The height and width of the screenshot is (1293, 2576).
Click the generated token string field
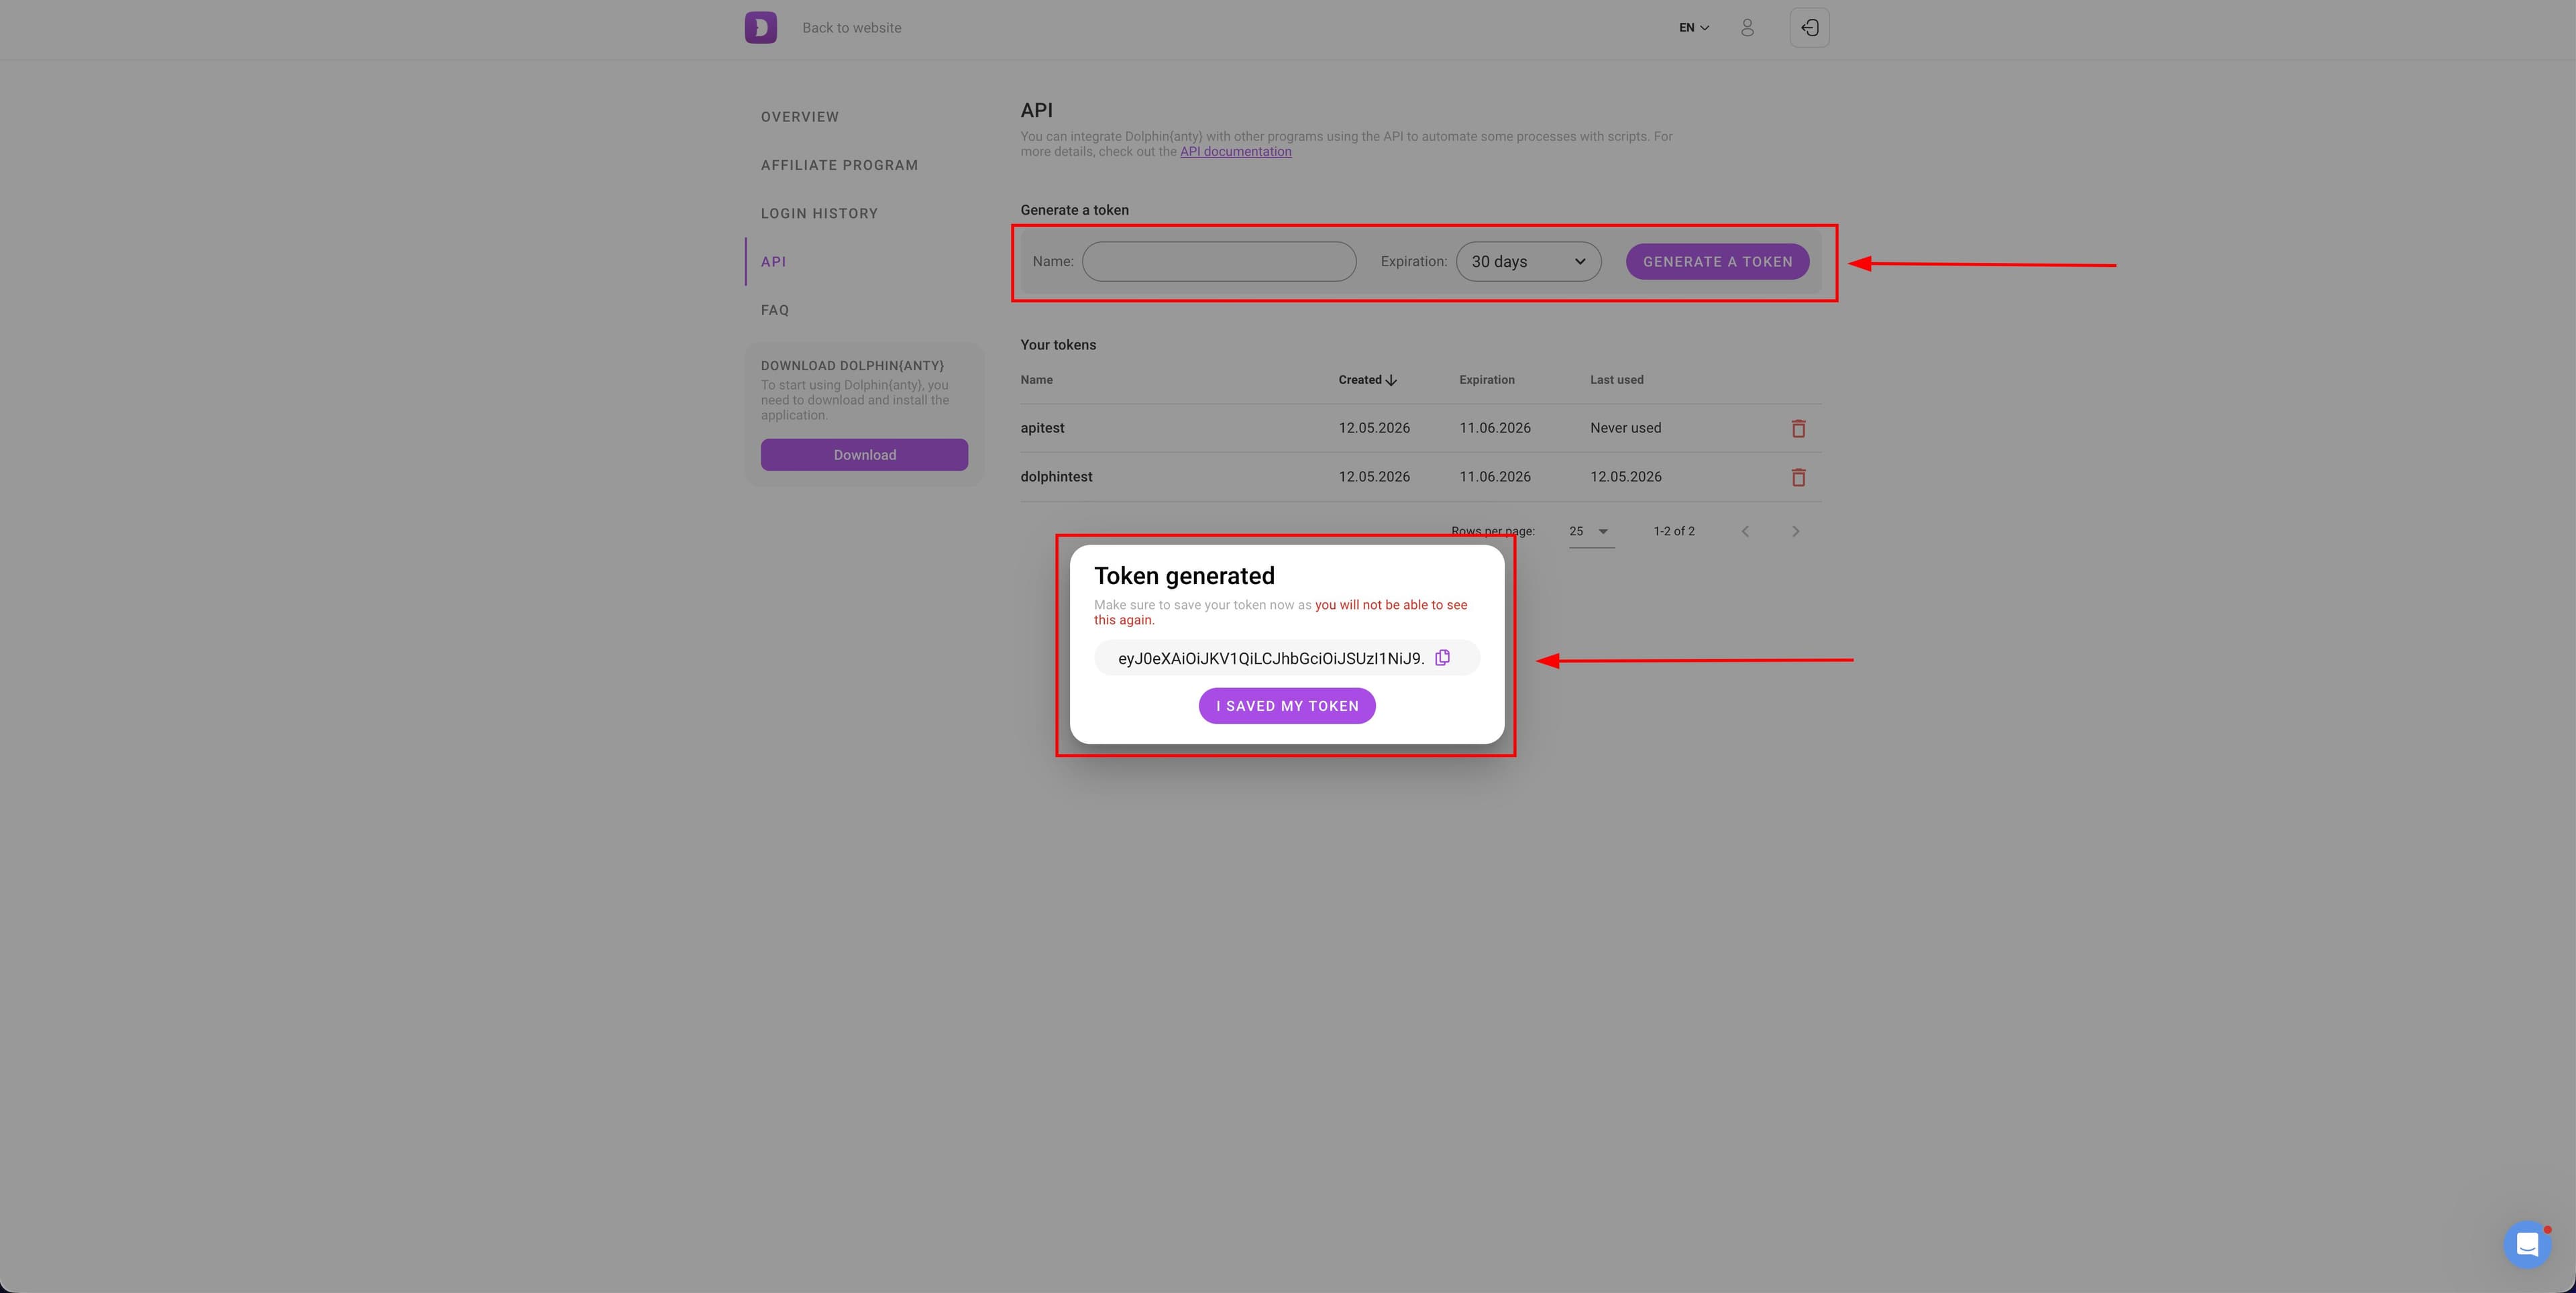pyautogui.click(x=1271, y=658)
